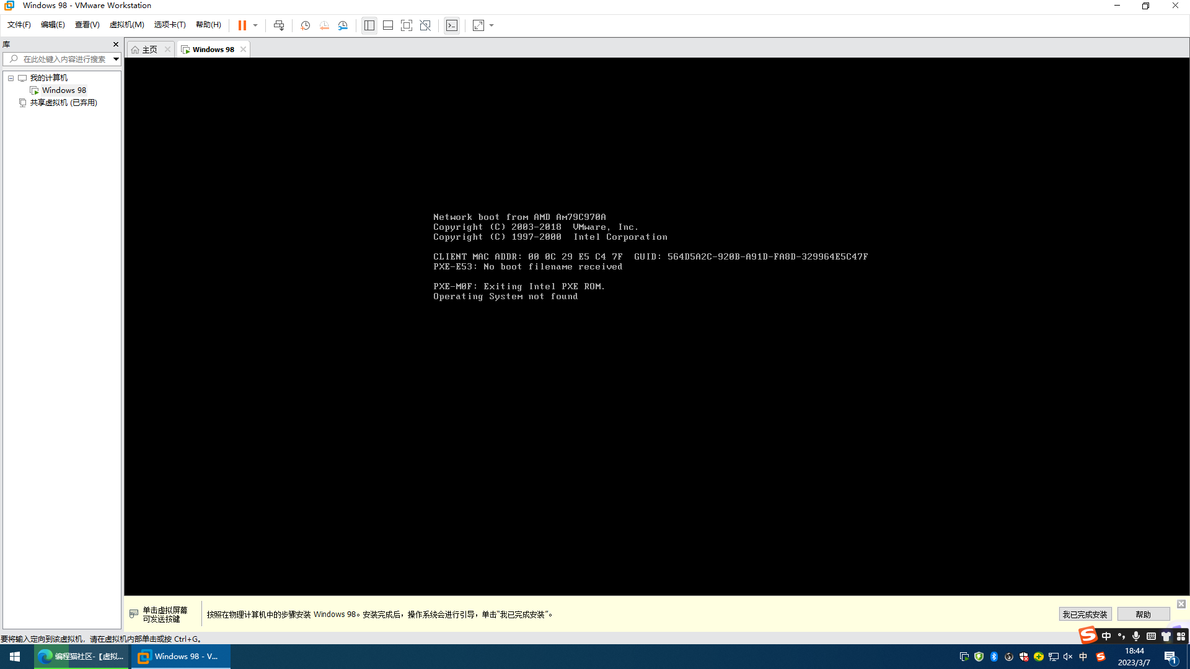Open the power options dropdown arrow next to pause
Viewport: 1190px width, 669px height.
[x=255, y=25]
